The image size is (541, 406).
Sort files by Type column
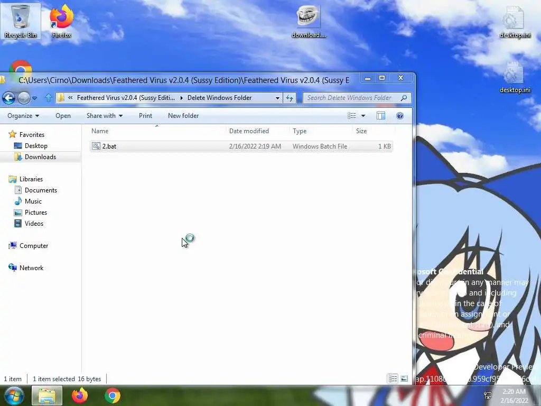(x=321, y=131)
